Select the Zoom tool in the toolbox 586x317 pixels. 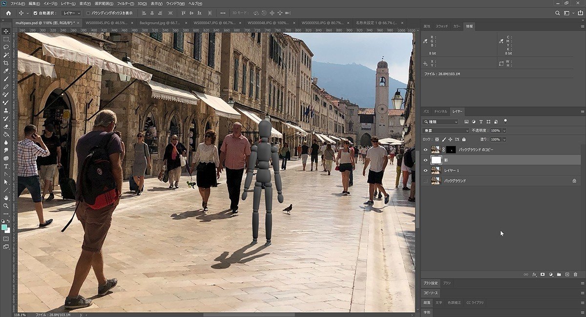(6, 206)
